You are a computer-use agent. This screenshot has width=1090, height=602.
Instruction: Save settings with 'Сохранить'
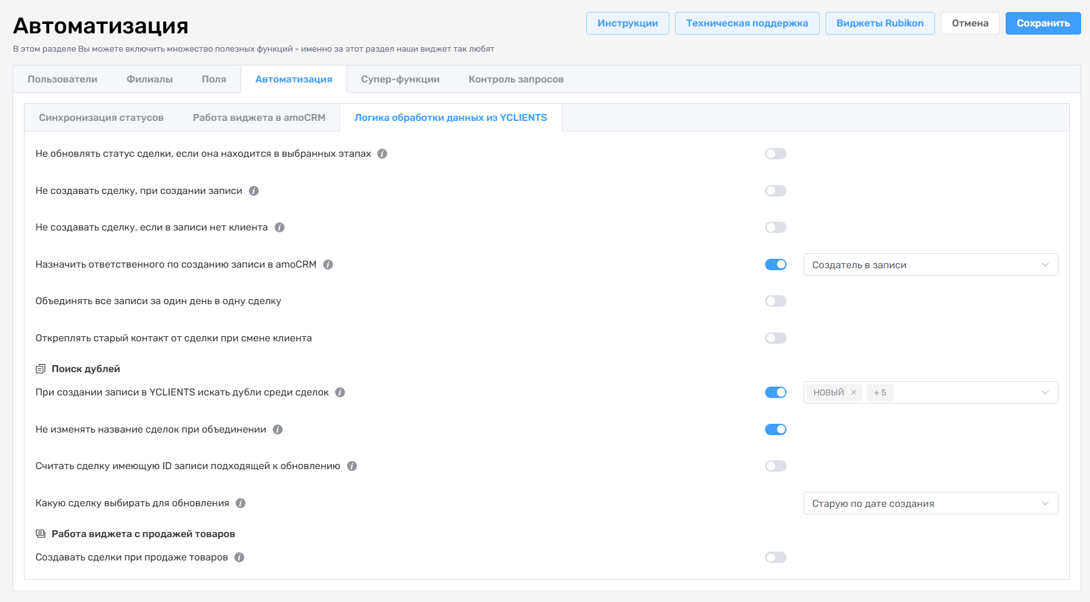(x=1043, y=23)
